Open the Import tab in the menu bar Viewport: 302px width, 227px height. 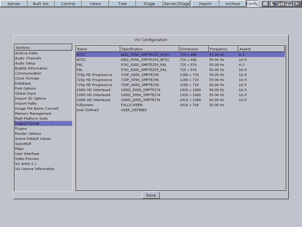(x=205, y=4)
